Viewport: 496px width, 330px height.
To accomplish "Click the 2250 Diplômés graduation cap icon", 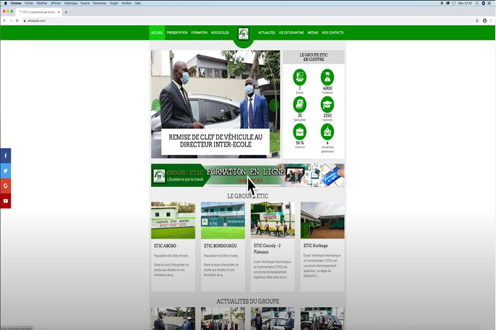I will 327,104.
